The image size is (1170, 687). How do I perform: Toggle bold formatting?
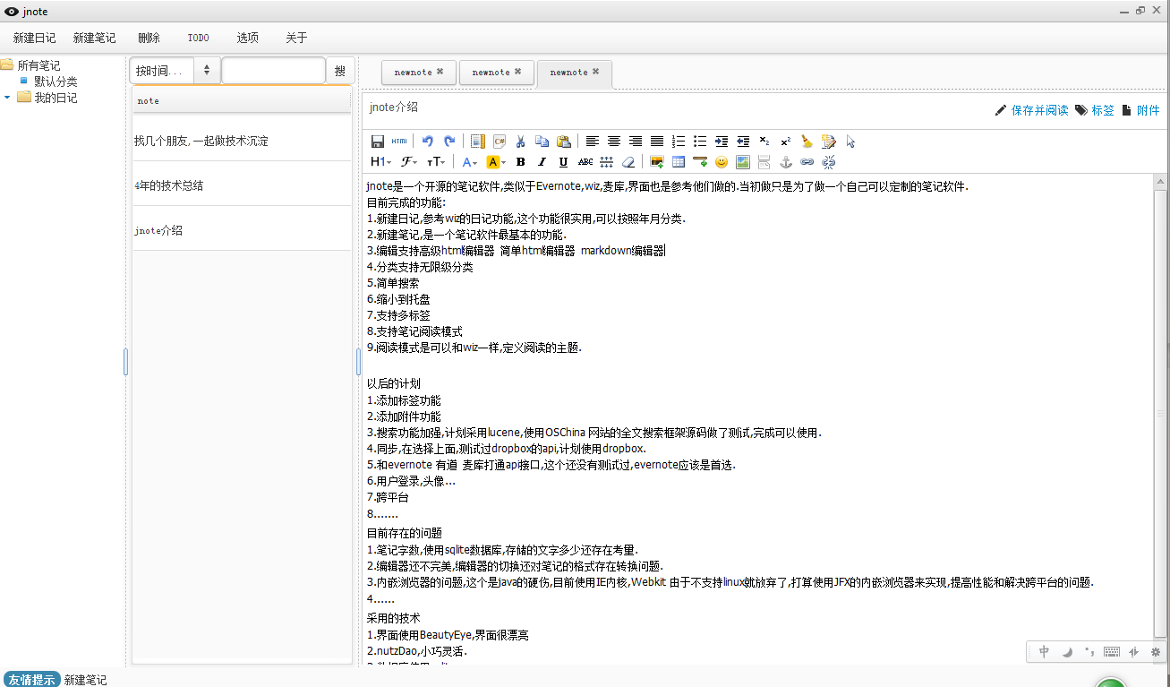click(520, 162)
